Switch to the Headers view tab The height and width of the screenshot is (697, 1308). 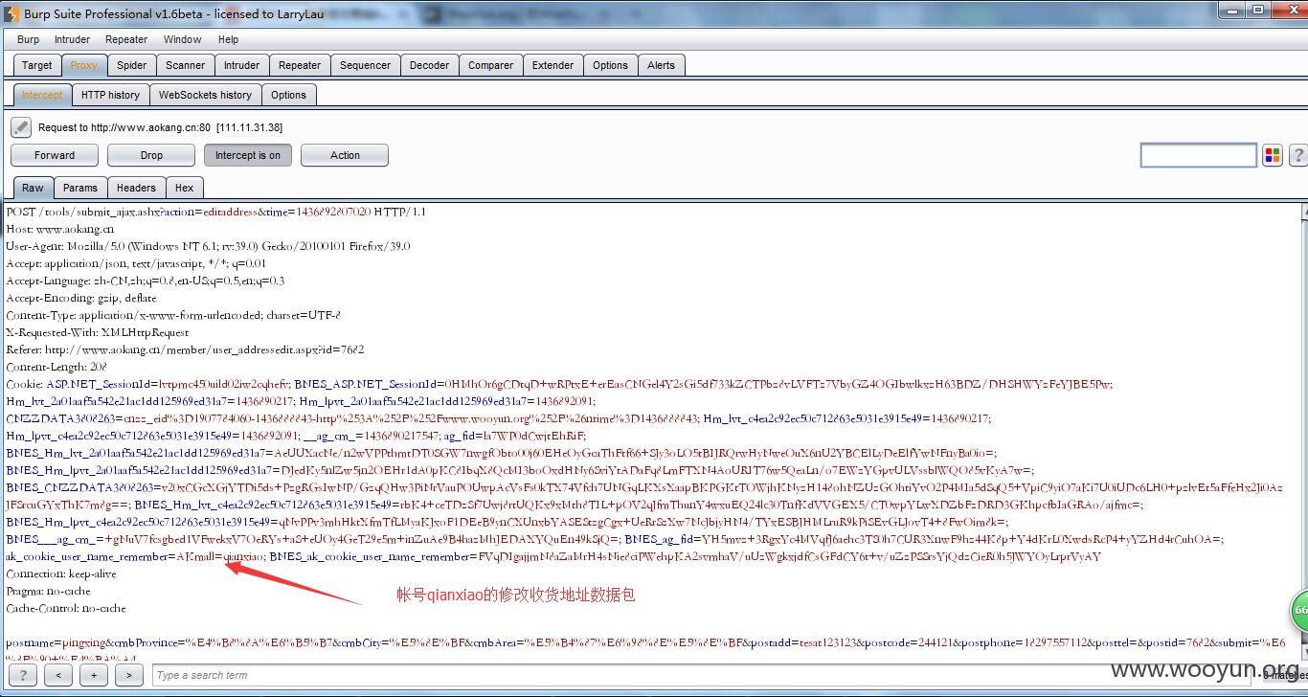(136, 188)
